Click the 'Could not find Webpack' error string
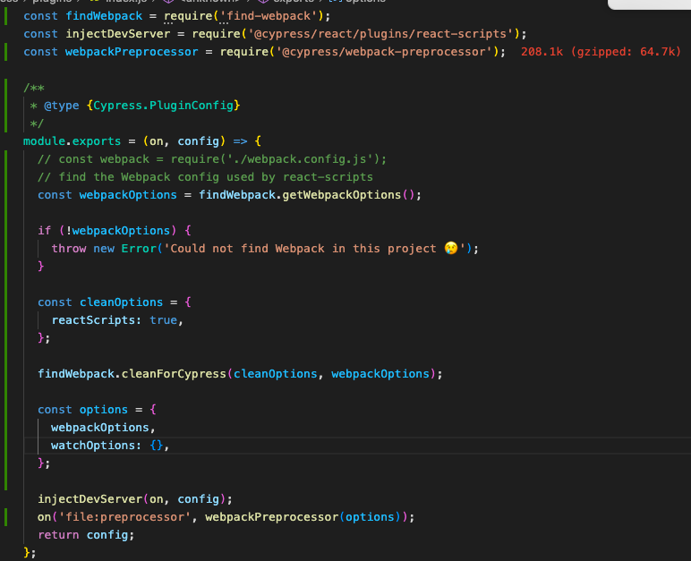 (x=314, y=249)
